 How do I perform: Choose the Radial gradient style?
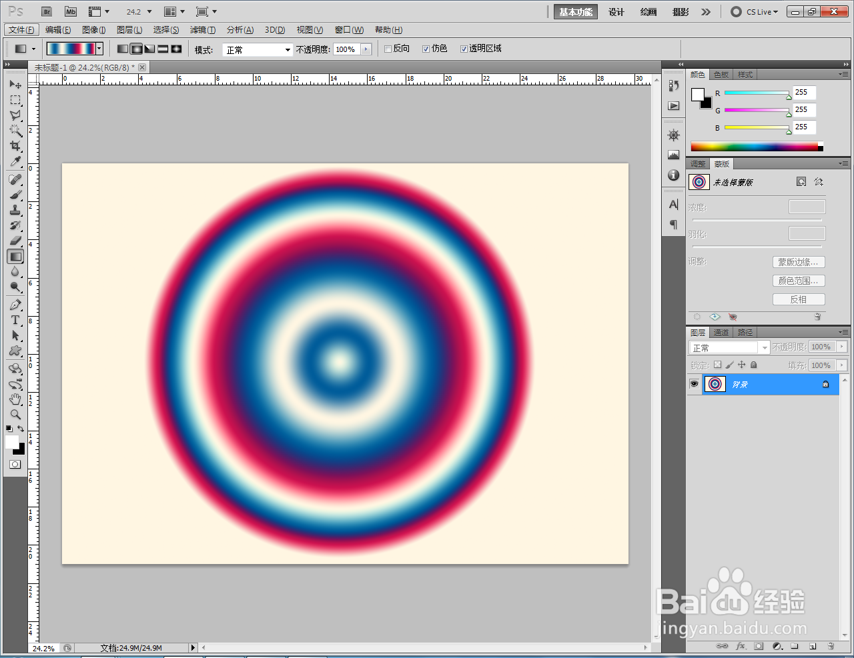pyautogui.click(x=136, y=49)
